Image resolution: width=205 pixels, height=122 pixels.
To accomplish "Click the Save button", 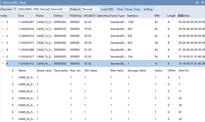I will pyautogui.click(x=137, y=9).
